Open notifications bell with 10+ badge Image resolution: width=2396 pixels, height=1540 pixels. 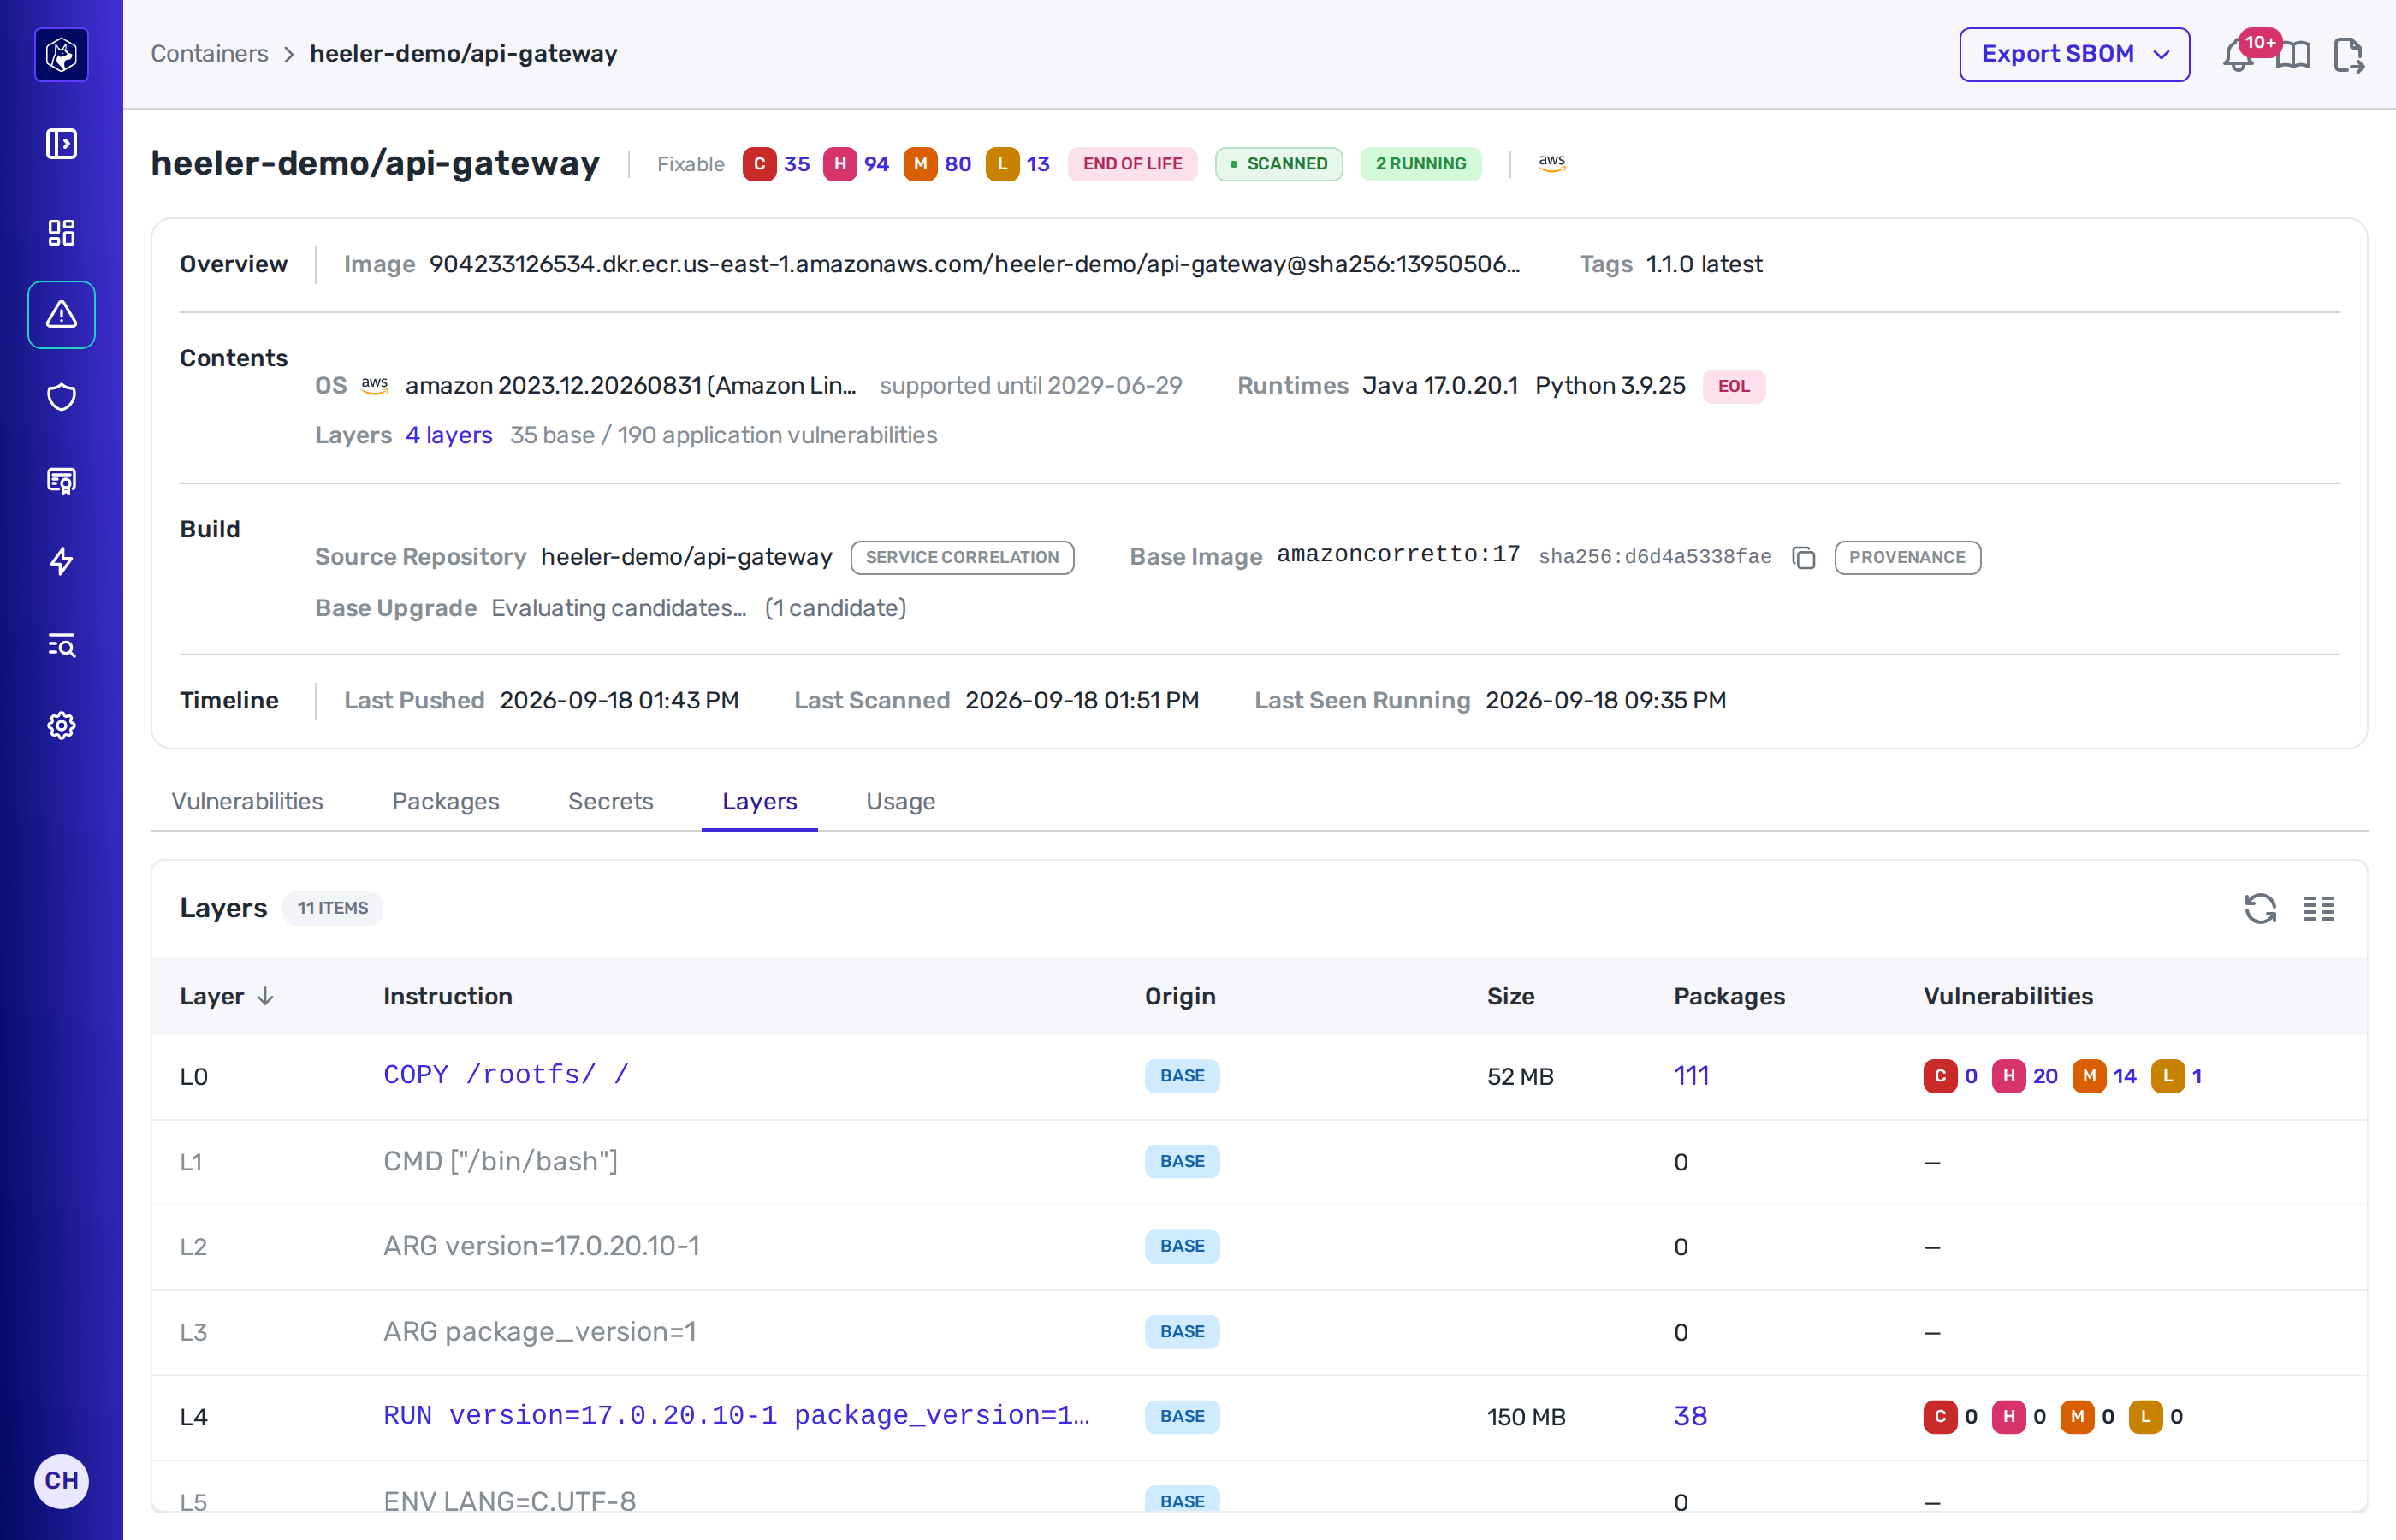pyautogui.click(x=2239, y=54)
